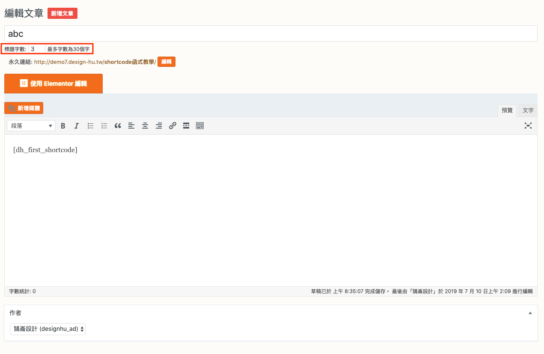Switch to the 預覽 visual tab

pyautogui.click(x=507, y=111)
